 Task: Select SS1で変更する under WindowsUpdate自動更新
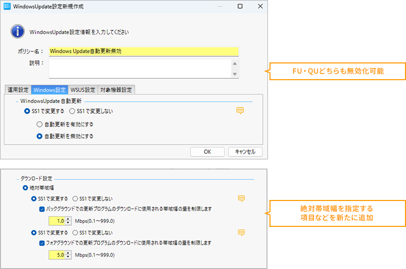click(44, 111)
